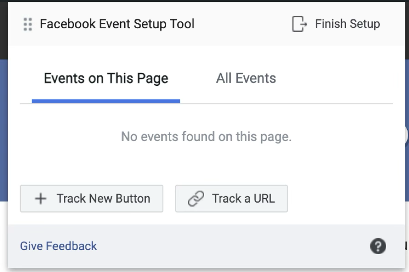409x272 pixels.
Task: Choose the Track a URL button label
Action: [243, 199]
